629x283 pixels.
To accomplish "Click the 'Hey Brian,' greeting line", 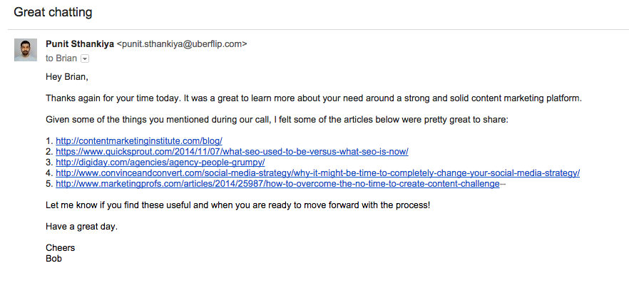I will [x=66, y=76].
